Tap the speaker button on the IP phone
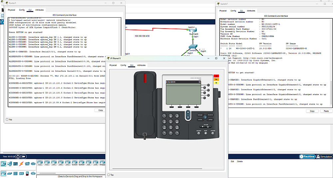 [212, 133]
